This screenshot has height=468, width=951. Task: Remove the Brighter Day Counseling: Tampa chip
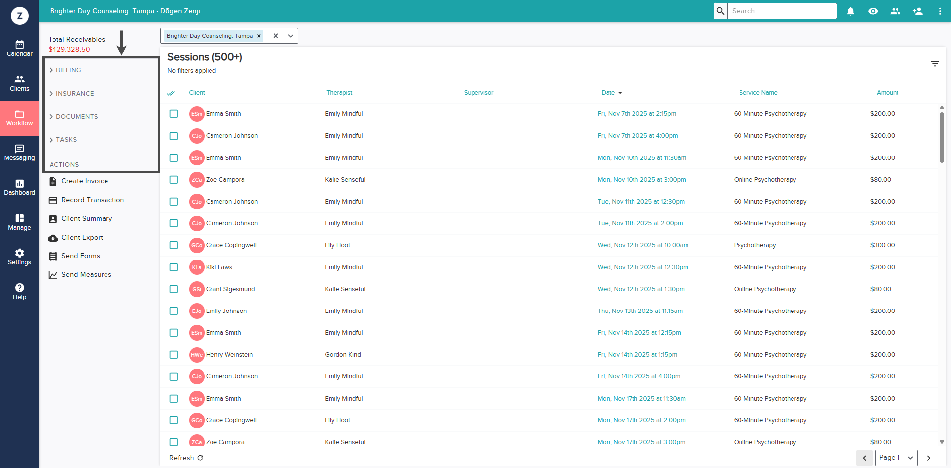point(259,36)
